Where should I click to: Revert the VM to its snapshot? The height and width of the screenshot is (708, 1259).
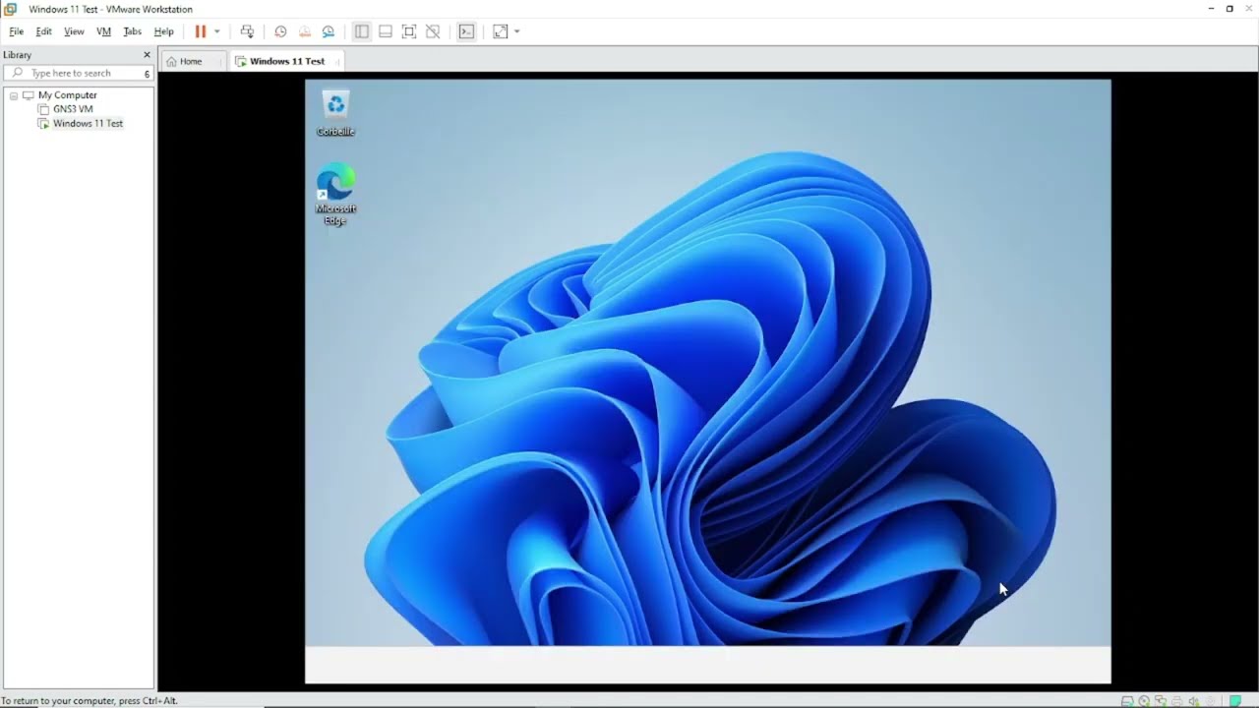coord(304,31)
